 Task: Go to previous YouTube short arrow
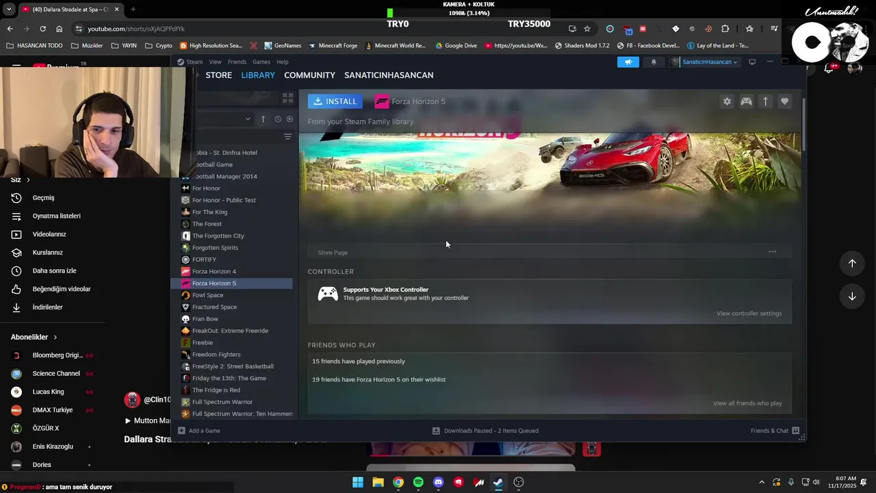point(852,264)
